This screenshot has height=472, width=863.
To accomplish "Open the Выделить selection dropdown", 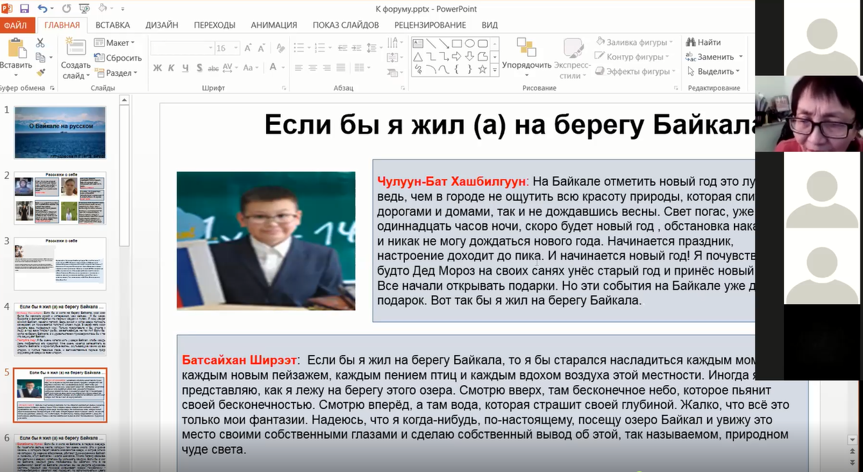I will pyautogui.click(x=714, y=71).
